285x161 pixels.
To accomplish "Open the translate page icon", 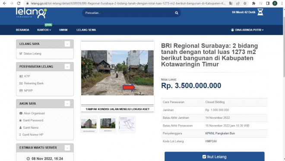I will [231, 3].
